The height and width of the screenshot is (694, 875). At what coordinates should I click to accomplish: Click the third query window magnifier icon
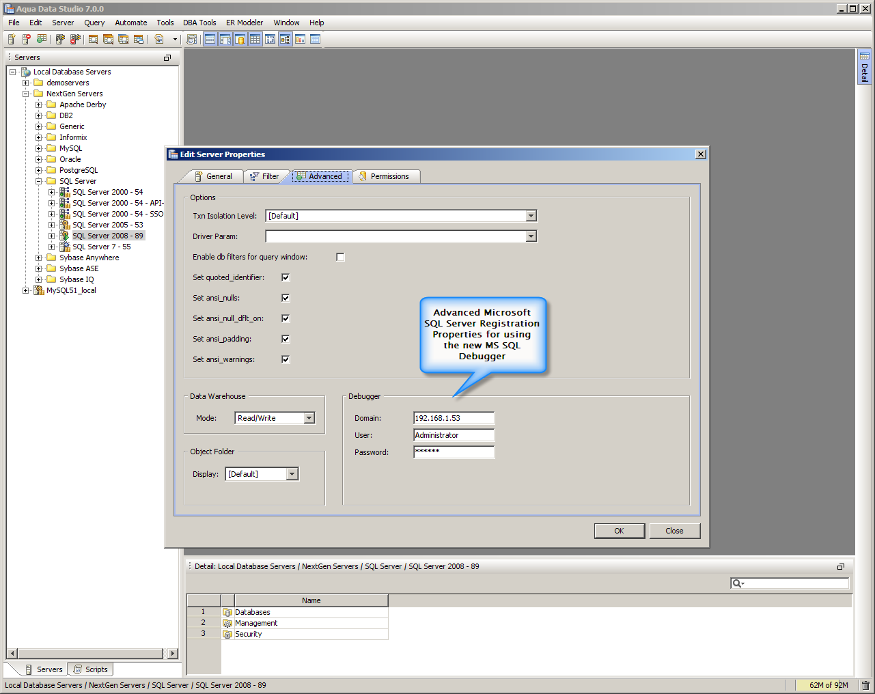click(124, 39)
